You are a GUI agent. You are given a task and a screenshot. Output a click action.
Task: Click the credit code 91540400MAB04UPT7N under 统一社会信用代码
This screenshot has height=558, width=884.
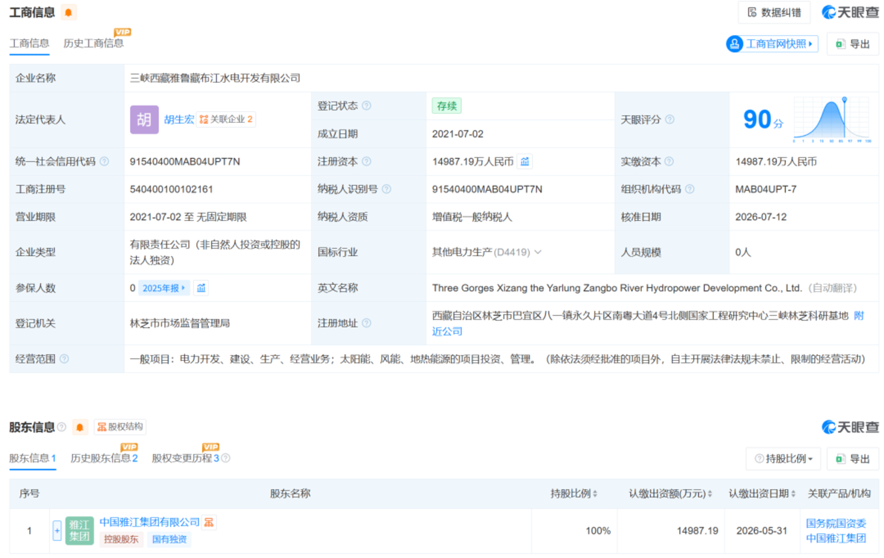tap(185, 161)
